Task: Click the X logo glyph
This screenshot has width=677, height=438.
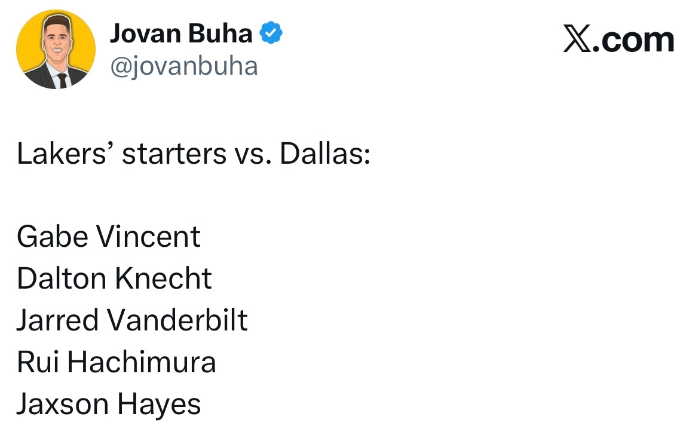Action: point(578,41)
